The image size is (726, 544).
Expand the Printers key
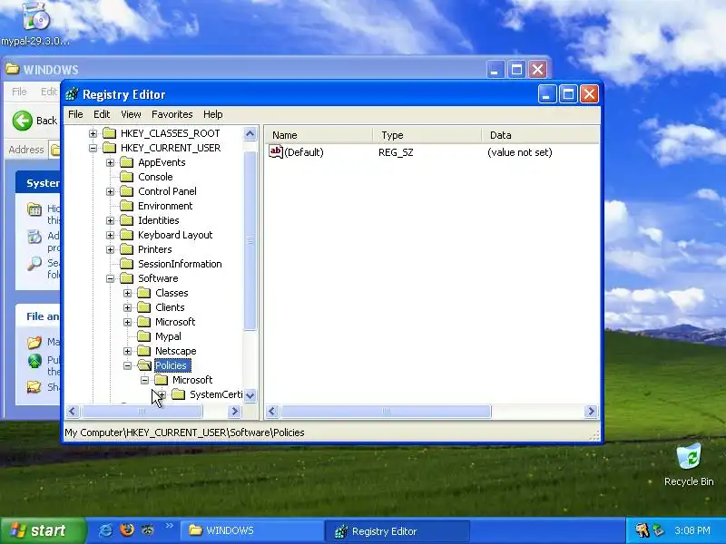point(110,250)
